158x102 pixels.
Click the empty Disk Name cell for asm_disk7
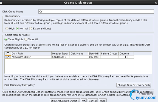79,57
